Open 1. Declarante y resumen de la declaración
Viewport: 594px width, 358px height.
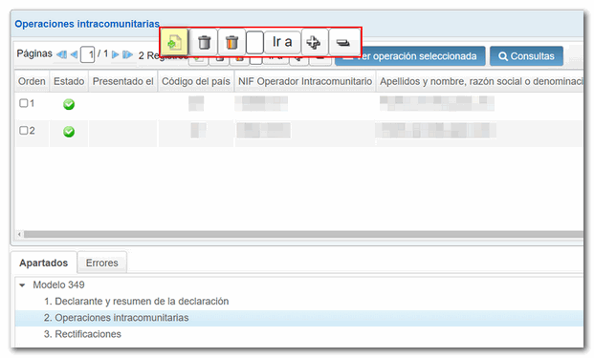point(137,302)
